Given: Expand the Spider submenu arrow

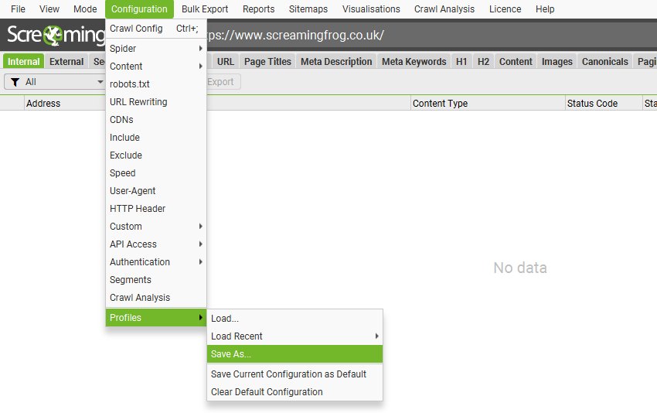Looking at the screenshot, I should (201, 48).
